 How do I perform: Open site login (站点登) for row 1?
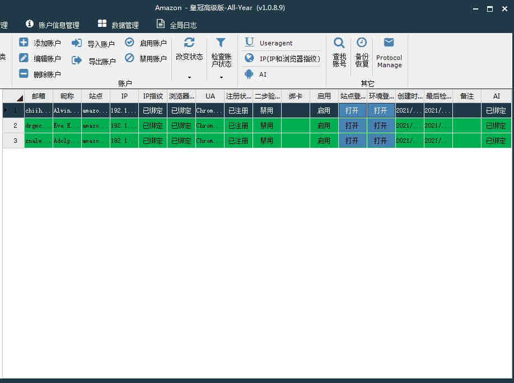click(x=352, y=111)
